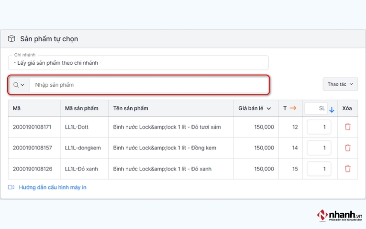Open the Thao tác dropdown
Image resolution: width=366 pixels, height=229 pixels.
pyautogui.click(x=340, y=84)
